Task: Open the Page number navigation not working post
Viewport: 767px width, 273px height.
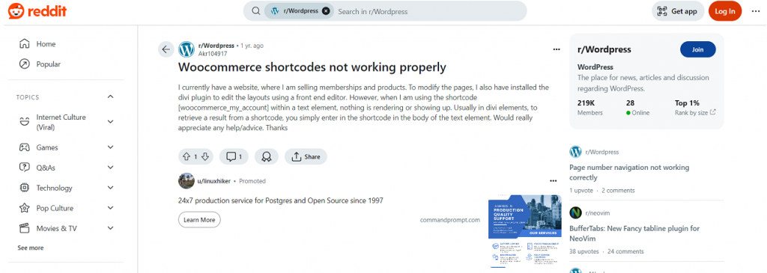Action: click(x=629, y=172)
